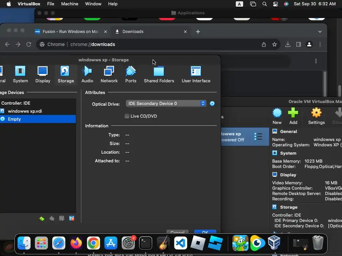The width and height of the screenshot is (342, 256).
Task: Click the optical disk chooser icon
Action: click(x=212, y=103)
